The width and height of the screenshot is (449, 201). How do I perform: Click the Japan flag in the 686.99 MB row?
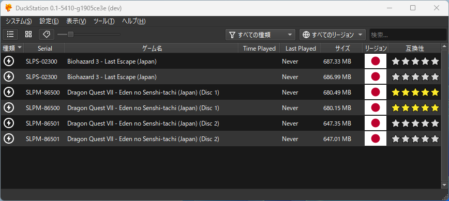[376, 76]
